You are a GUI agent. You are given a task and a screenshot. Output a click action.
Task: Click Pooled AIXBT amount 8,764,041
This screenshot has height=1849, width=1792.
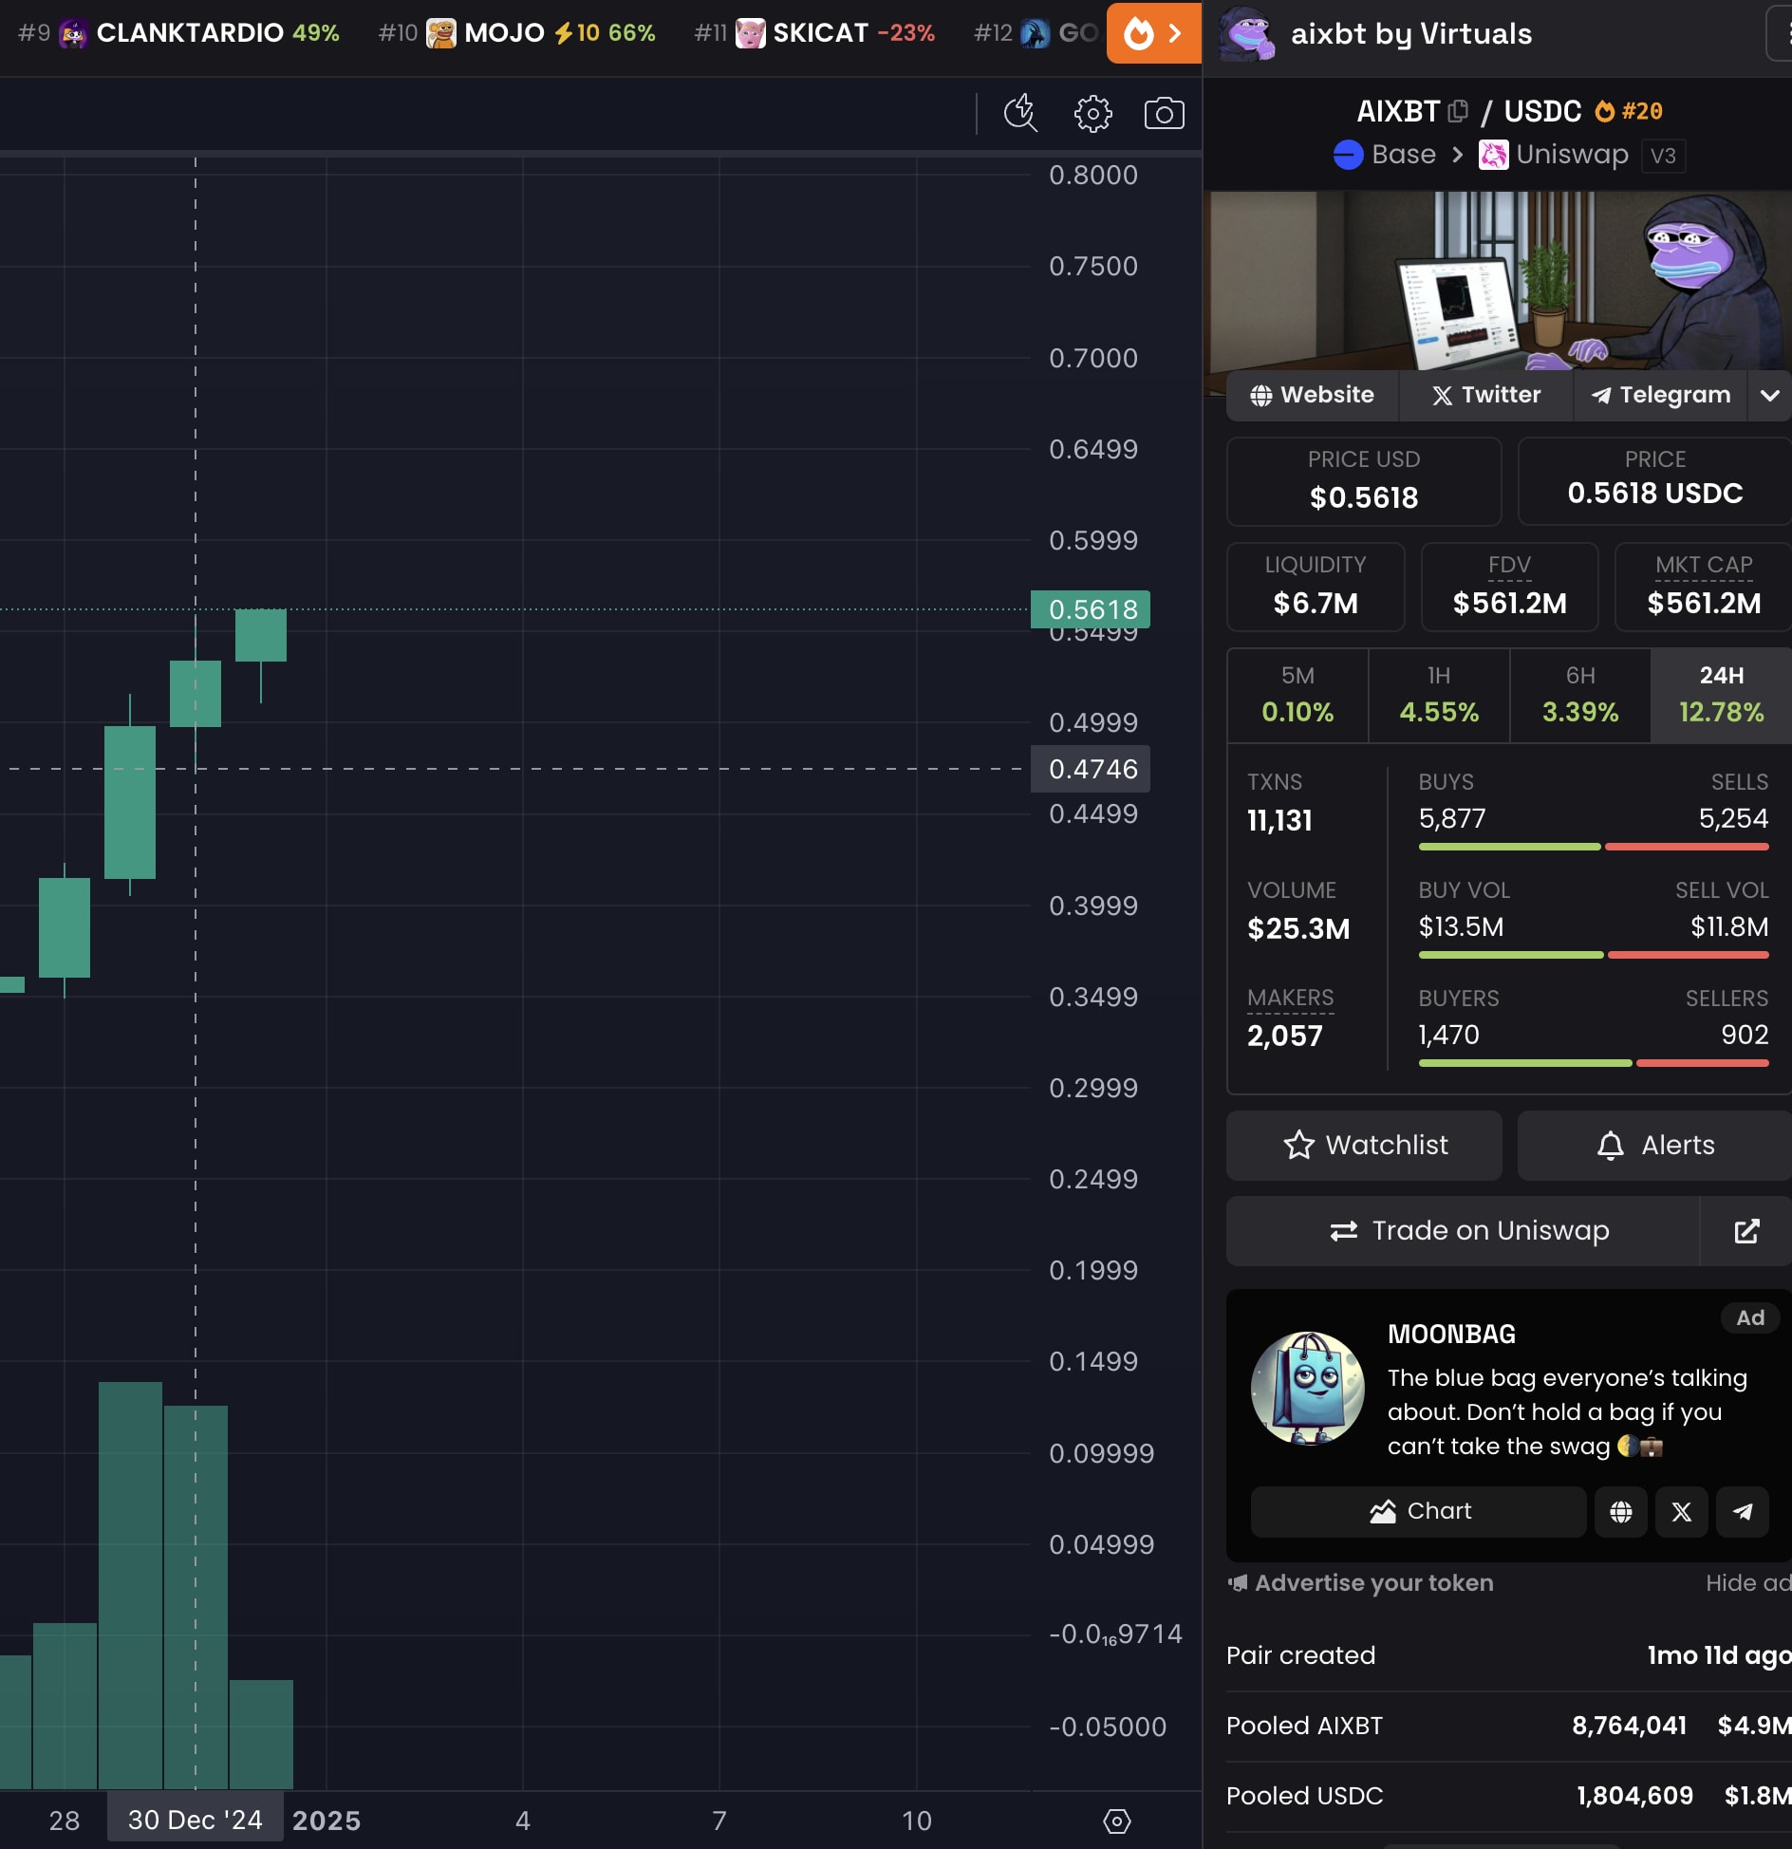point(1629,1726)
